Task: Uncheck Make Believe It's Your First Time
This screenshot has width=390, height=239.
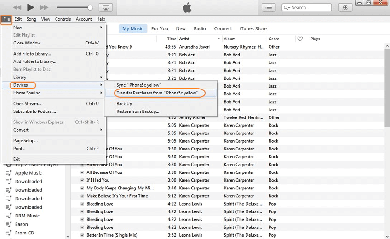Action: [x=82, y=196]
